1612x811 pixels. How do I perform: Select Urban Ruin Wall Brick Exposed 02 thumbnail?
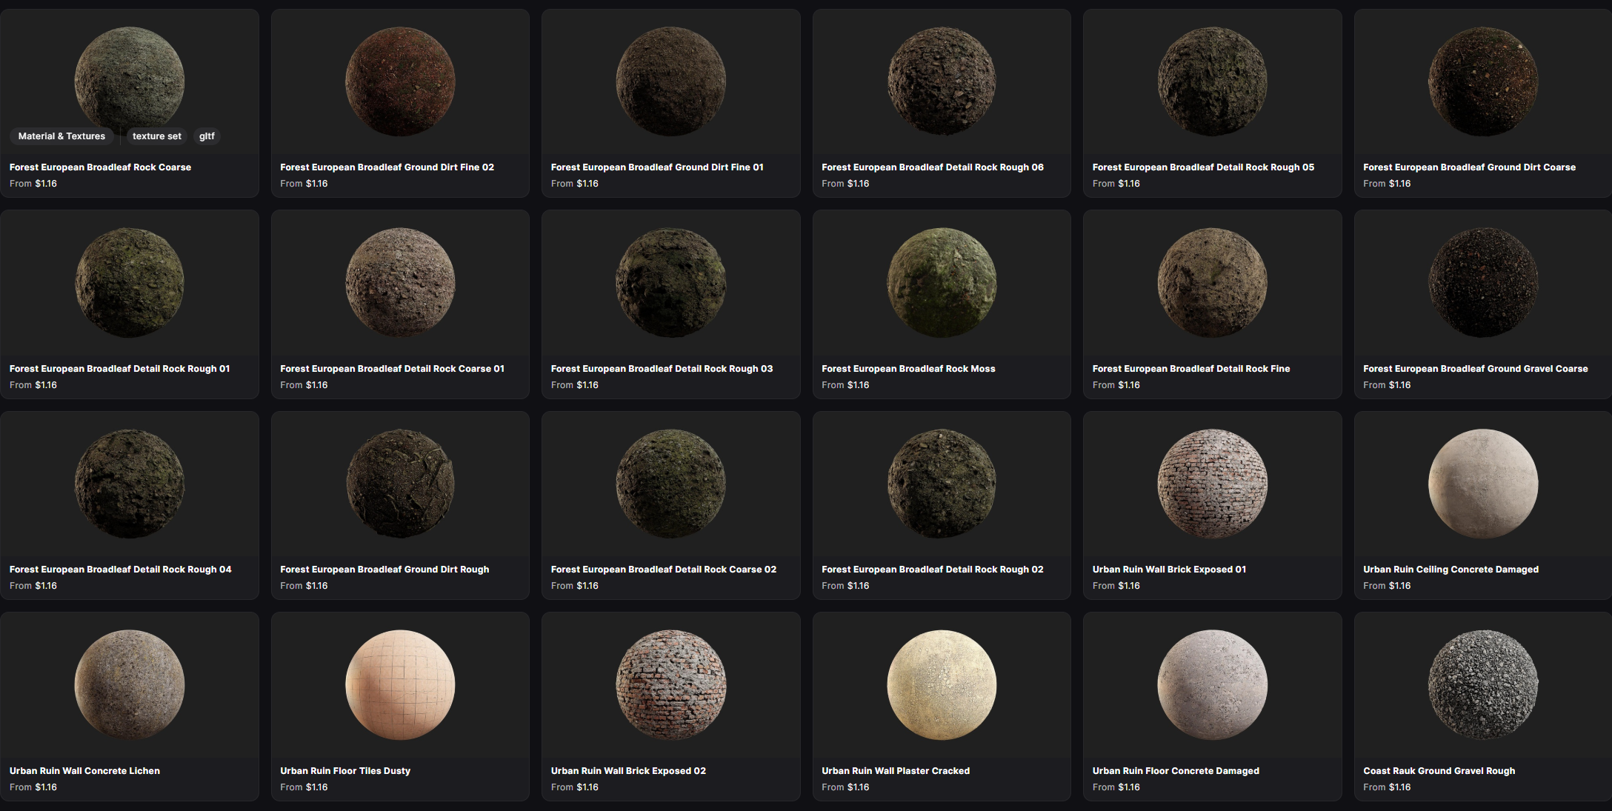(670, 684)
